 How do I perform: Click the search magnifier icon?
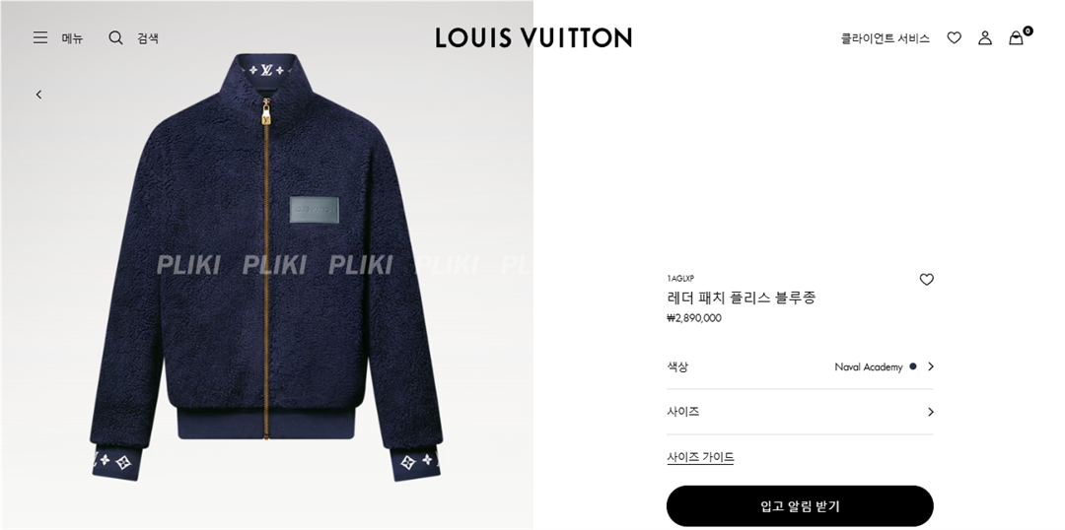click(x=115, y=38)
